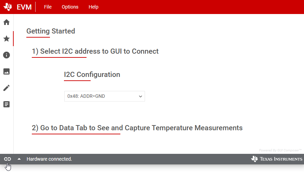
Task: Click the pencil icon in the sidebar
Action: 6,88
